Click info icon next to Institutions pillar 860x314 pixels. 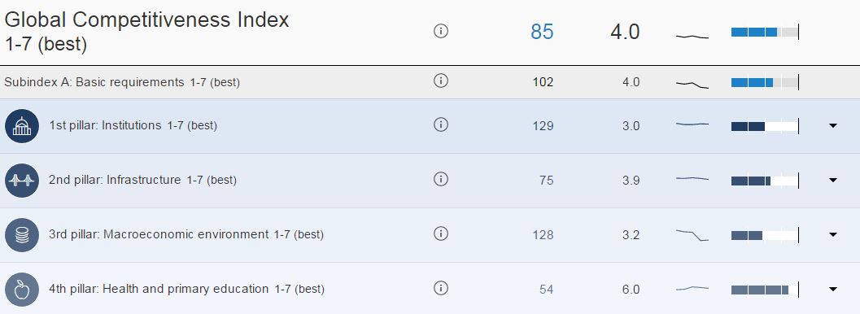441,125
